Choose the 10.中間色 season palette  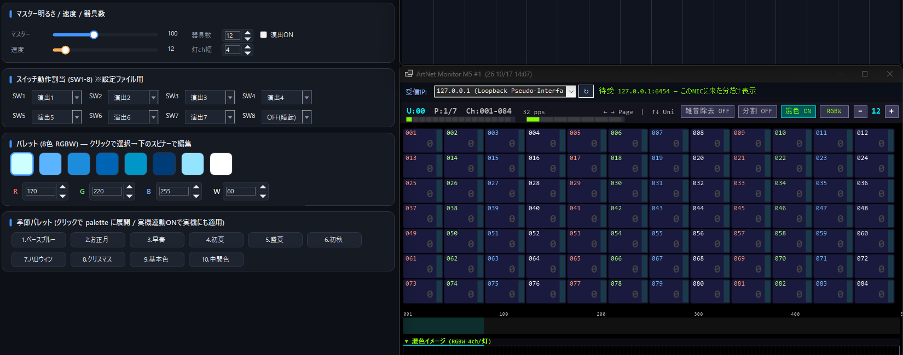216,259
